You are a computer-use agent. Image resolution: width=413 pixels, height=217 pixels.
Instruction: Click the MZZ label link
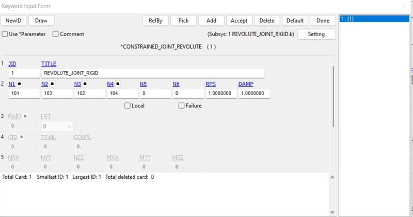click(x=178, y=158)
